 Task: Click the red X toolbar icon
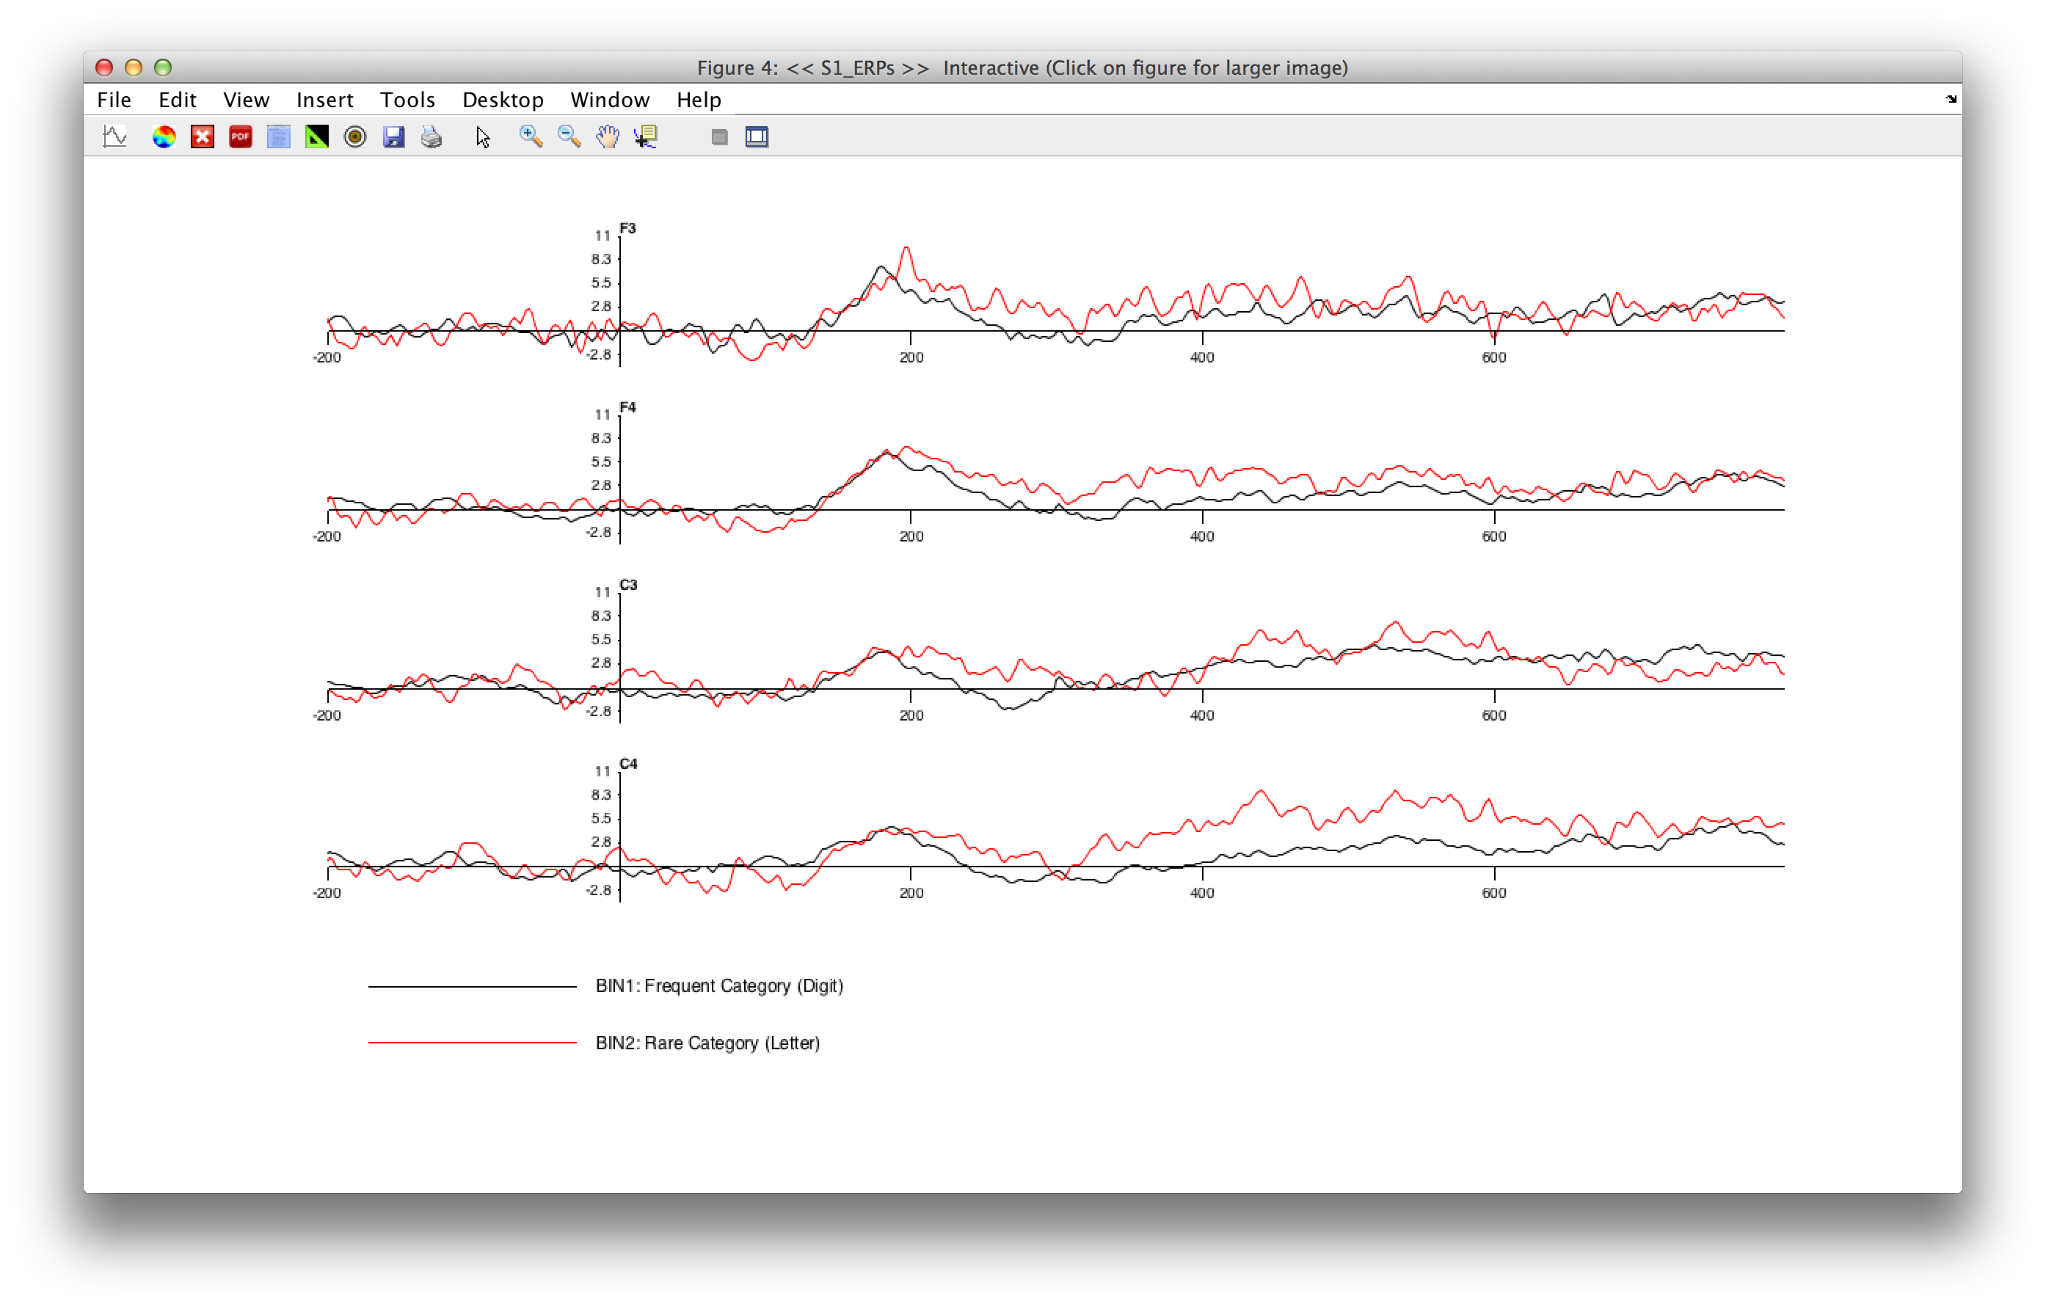(203, 137)
